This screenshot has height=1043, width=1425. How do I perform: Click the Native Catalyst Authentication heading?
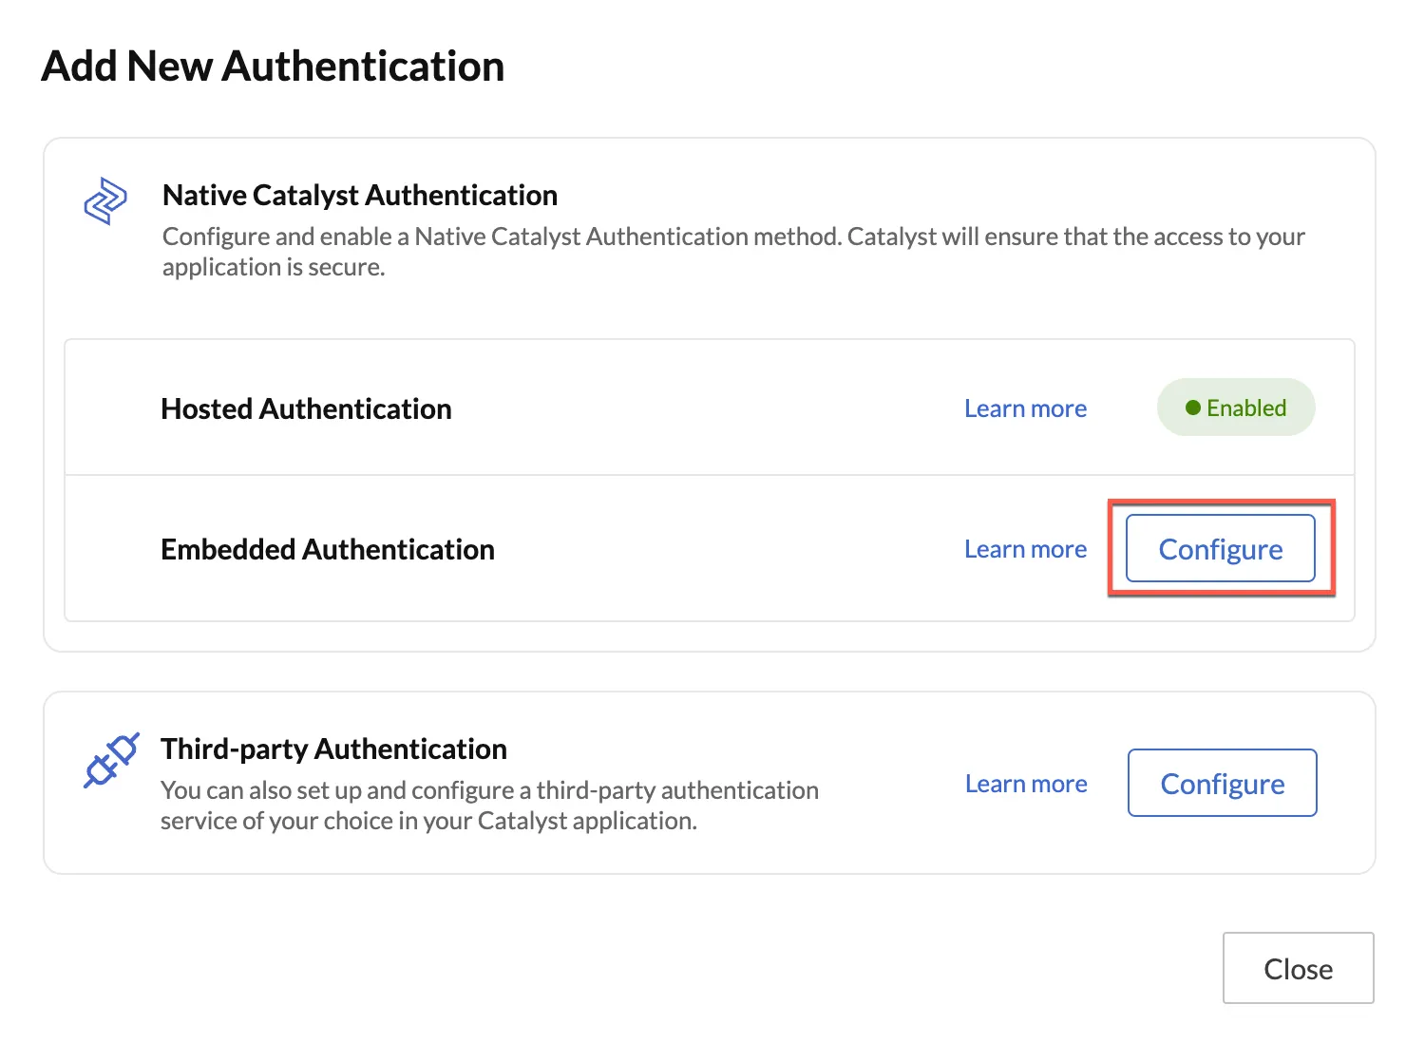[360, 195]
